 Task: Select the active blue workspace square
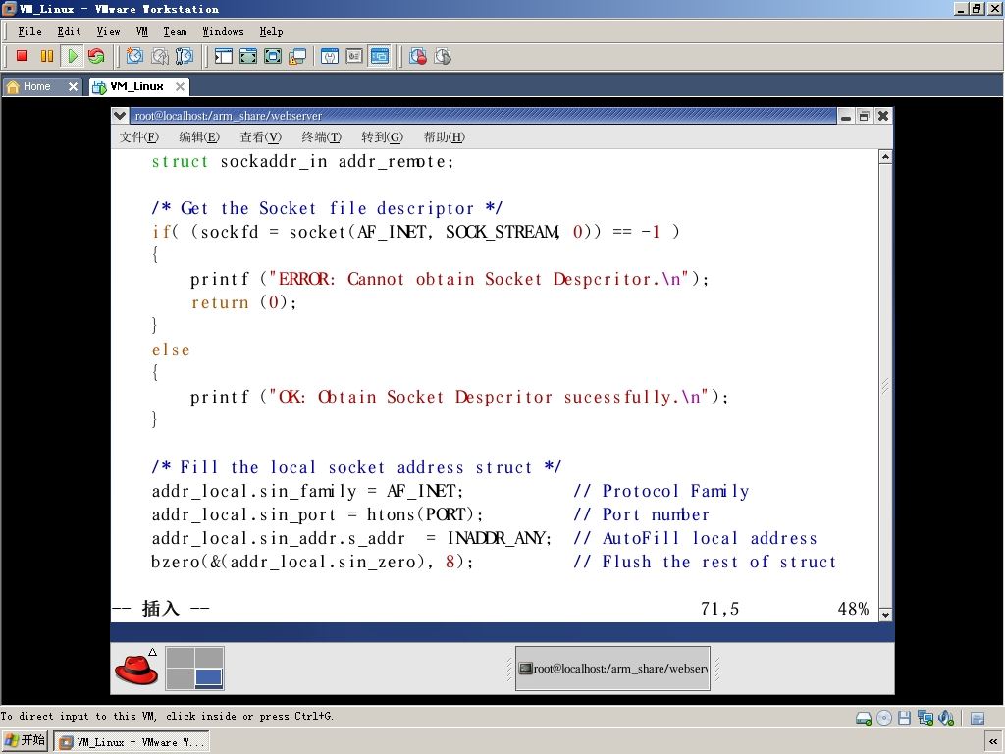coord(209,677)
